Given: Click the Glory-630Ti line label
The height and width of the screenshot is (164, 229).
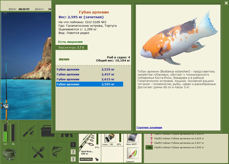Looking at the screenshot, I should click(131, 144).
